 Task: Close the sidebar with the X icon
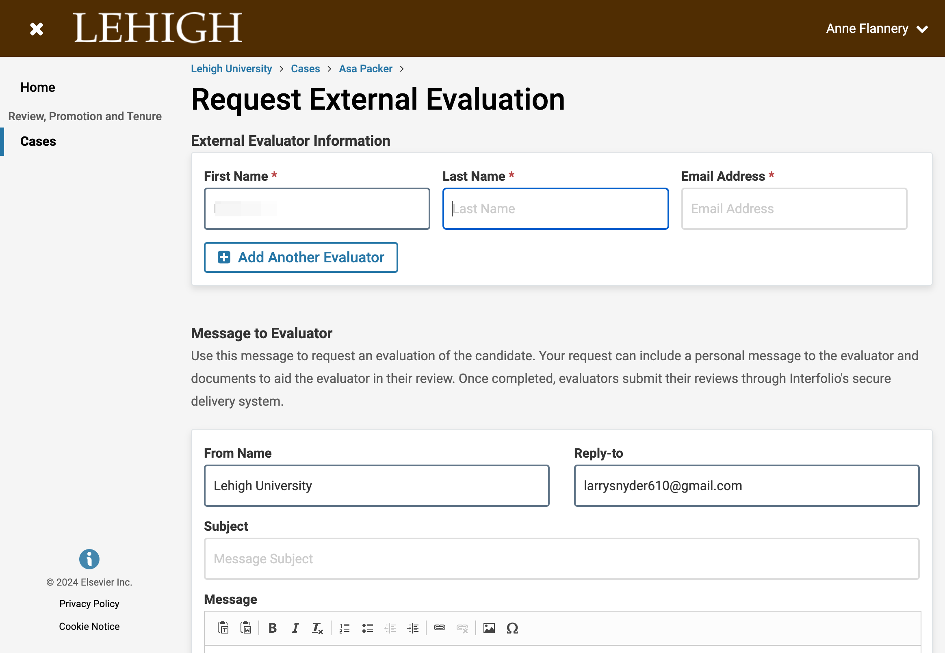[x=37, y=29]
